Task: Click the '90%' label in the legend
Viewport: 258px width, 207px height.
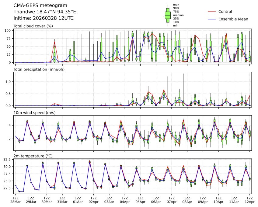Action: click(176, 8)
